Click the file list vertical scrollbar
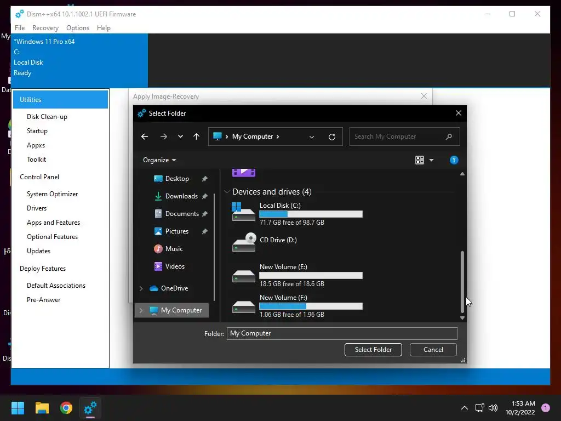Image resolution: width=561 pixels, height=421 pixels. click(x=462, y=281)
